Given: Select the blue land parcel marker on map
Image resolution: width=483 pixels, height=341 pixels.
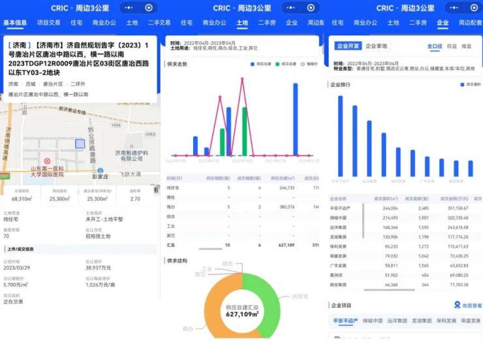Looking at the screenshot, I should pos(80,144).
